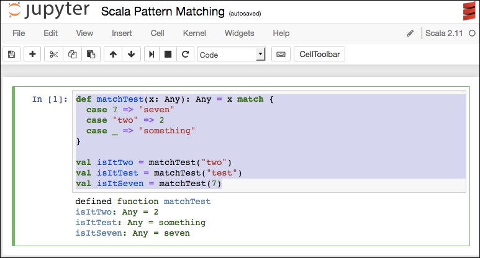The width and height of the screenshot is (480, 258).
Task: Interrupt the kernel with the stop icon
Action: pyautogui.click(x=168, y=54)
